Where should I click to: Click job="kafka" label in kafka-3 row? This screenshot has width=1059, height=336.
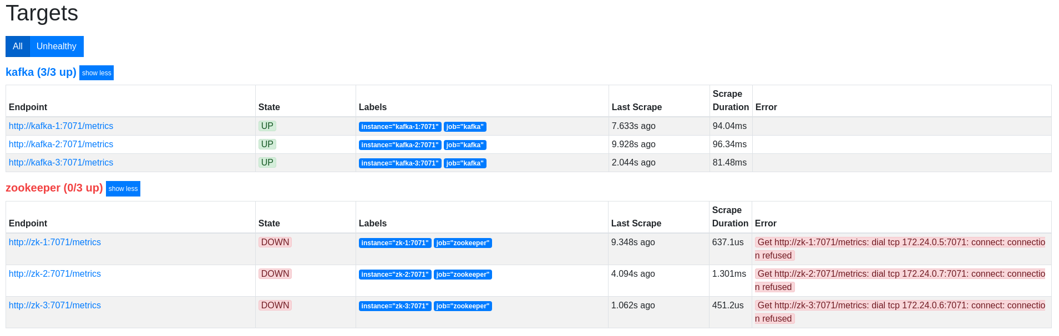point(465,163)
